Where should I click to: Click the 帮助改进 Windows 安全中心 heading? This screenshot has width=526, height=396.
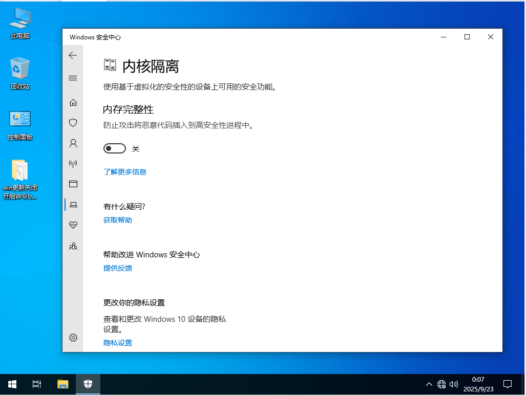pyautogui.click(x=152, y=255)
